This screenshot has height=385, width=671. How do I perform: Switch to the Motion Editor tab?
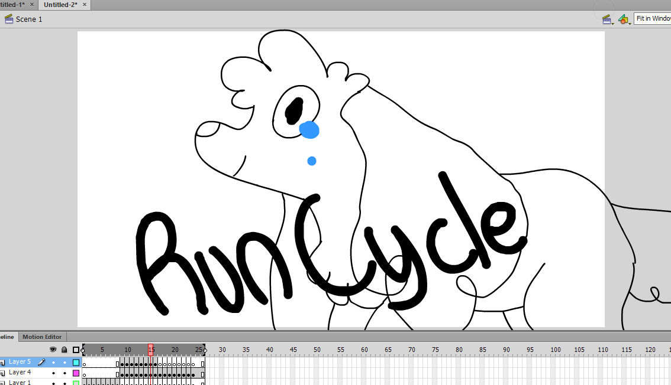coord(41,337)
